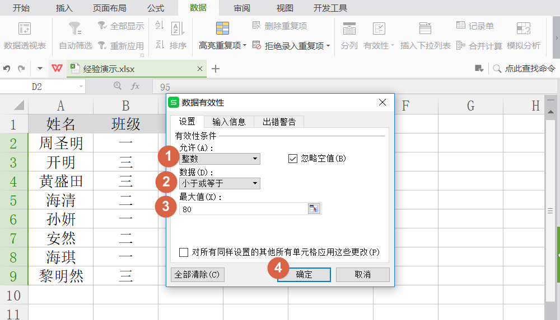The height and width of the screenshot is (320, 560).
Task: Click Highlight Duplicates (高亮重复项) icon
Action: [x=222, y=28]
